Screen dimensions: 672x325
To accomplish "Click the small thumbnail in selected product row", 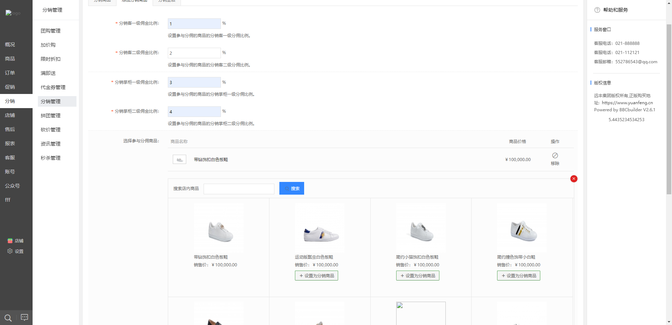I will coord(180,159).
